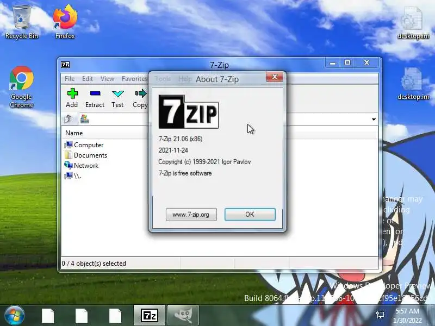Select the lower desktop.ini file icon
Viewport: 435px width, 326px height.
pyautogui.click(x=413, y=84)
